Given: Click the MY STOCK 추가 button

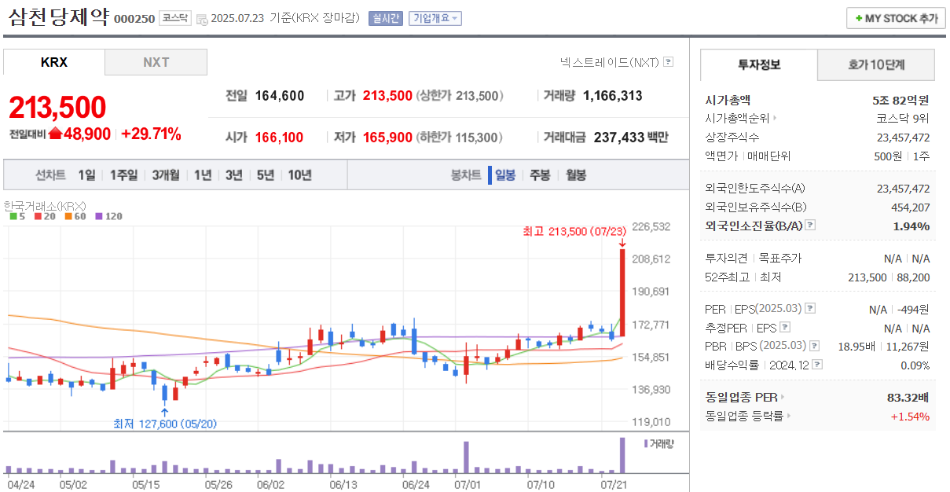Looking at the screenshot, I should click(x=896, y=18).
